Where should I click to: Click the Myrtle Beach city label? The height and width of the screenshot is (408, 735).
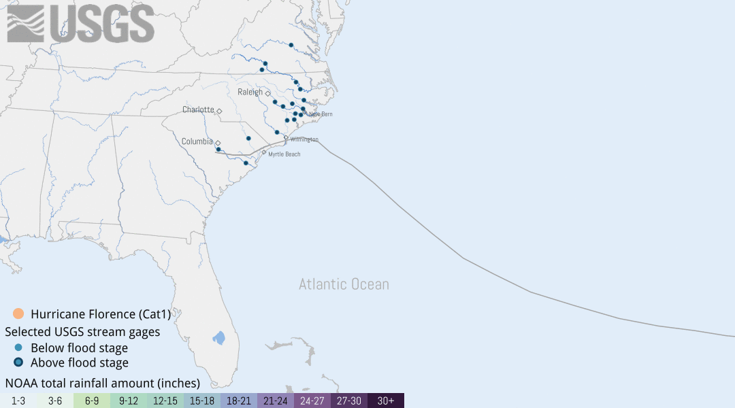[x=284, y=154]
